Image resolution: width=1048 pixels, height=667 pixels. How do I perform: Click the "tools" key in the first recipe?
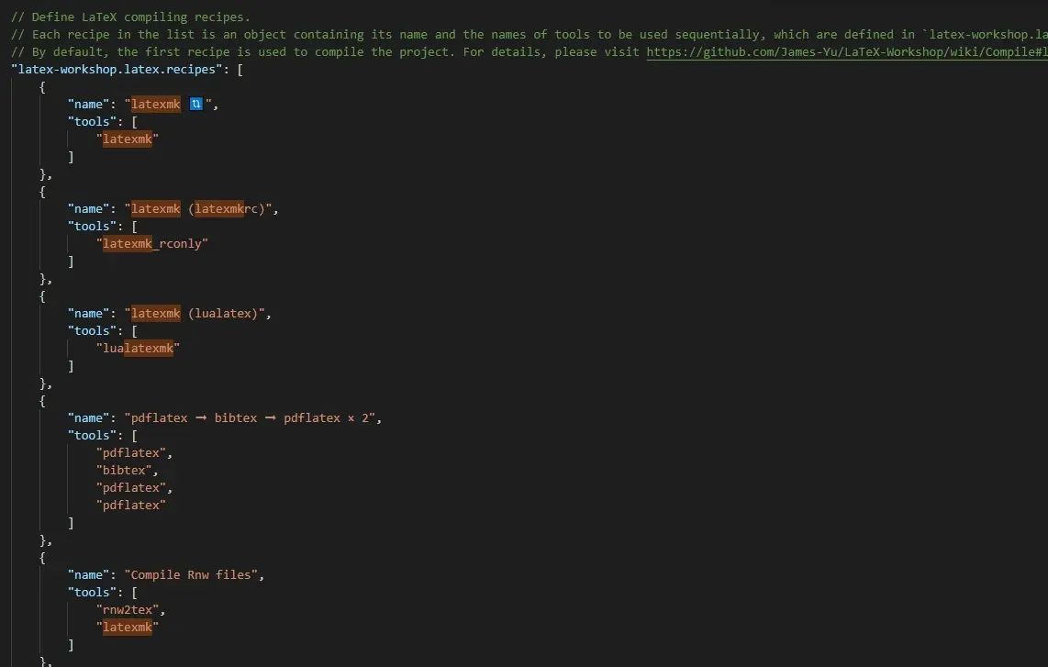point(92,121)
